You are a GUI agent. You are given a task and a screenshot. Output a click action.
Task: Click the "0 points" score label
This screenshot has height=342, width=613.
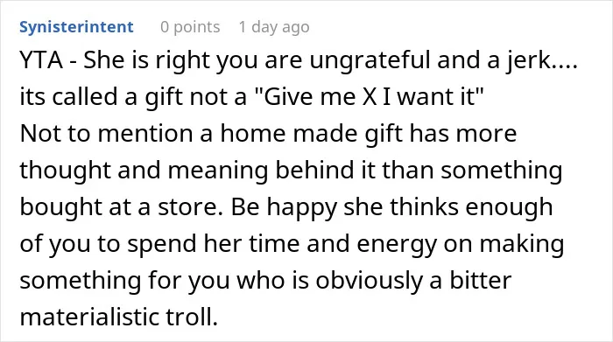pyautogui.click(x=190, y=27)
